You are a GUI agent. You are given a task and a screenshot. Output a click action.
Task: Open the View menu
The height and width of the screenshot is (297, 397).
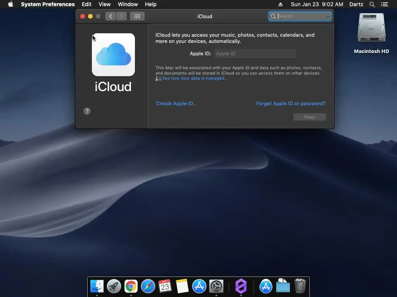point(104,4)
